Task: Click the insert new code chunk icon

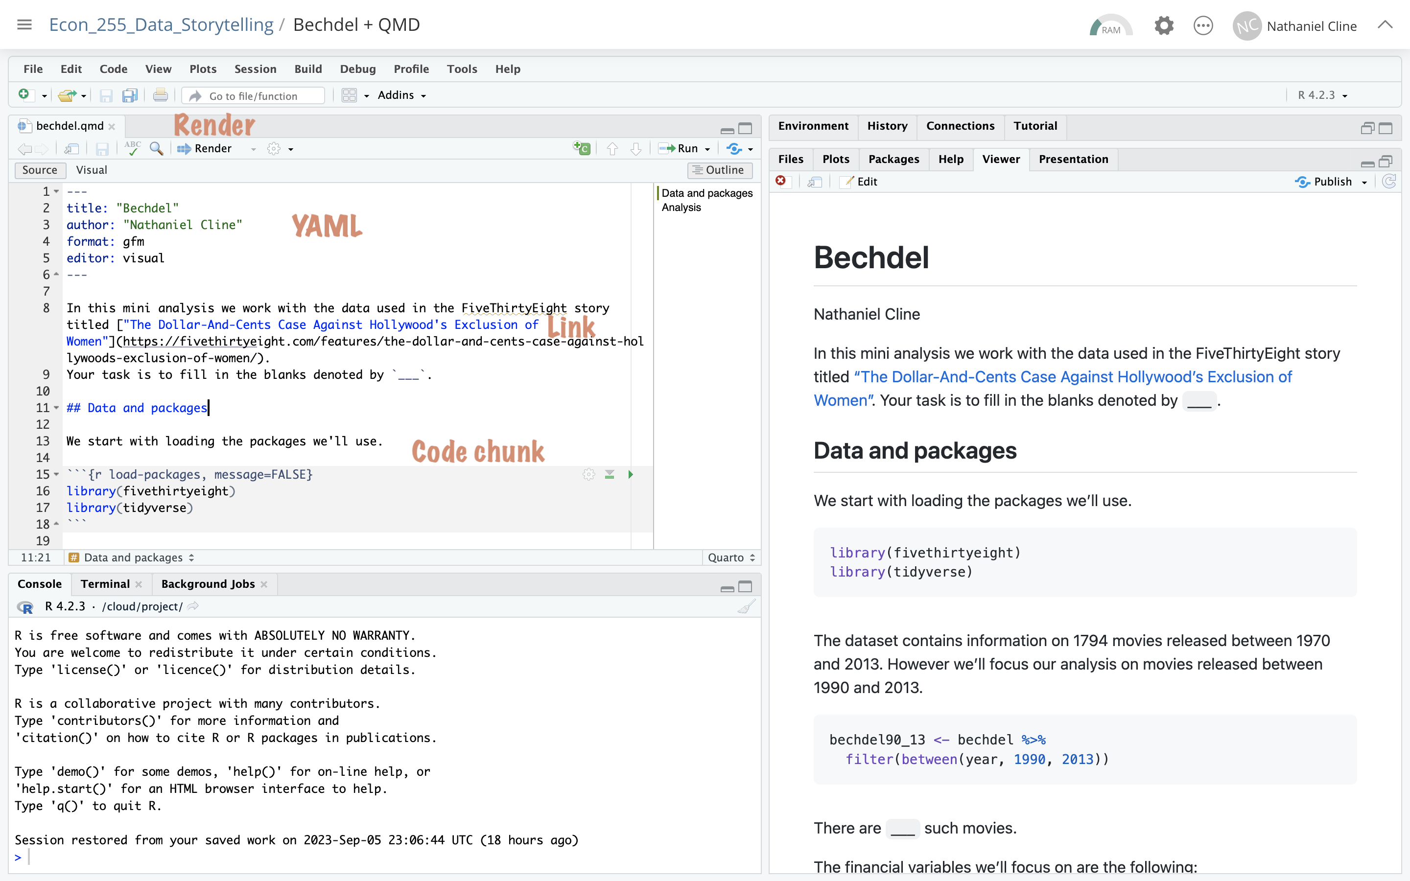Action: (582, 149)
